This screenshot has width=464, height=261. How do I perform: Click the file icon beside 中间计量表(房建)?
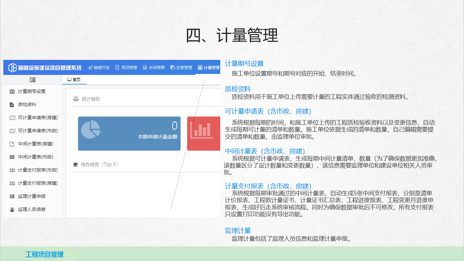click(12, 144)
